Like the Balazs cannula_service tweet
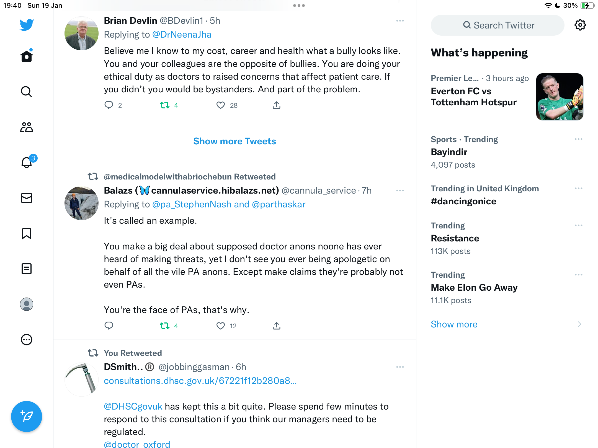 tap(221, 326)
